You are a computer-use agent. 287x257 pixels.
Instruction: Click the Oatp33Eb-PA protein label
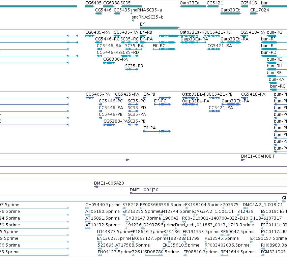(x=235, y=101)
